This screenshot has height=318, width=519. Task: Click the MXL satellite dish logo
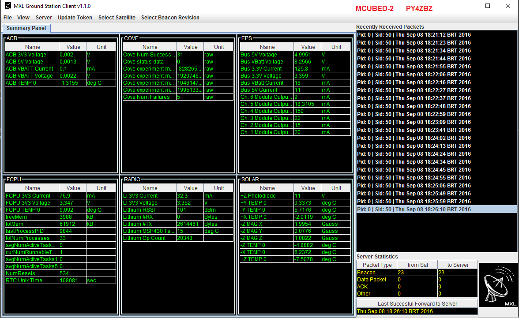pos(498,285)
